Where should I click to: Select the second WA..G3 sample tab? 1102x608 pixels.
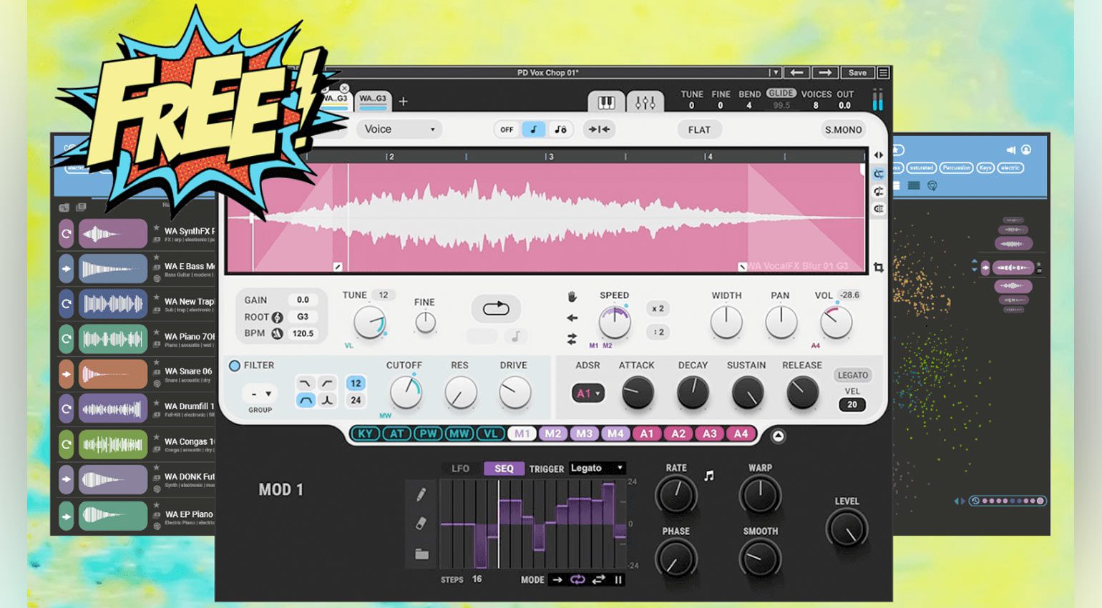tap(373, 100)
